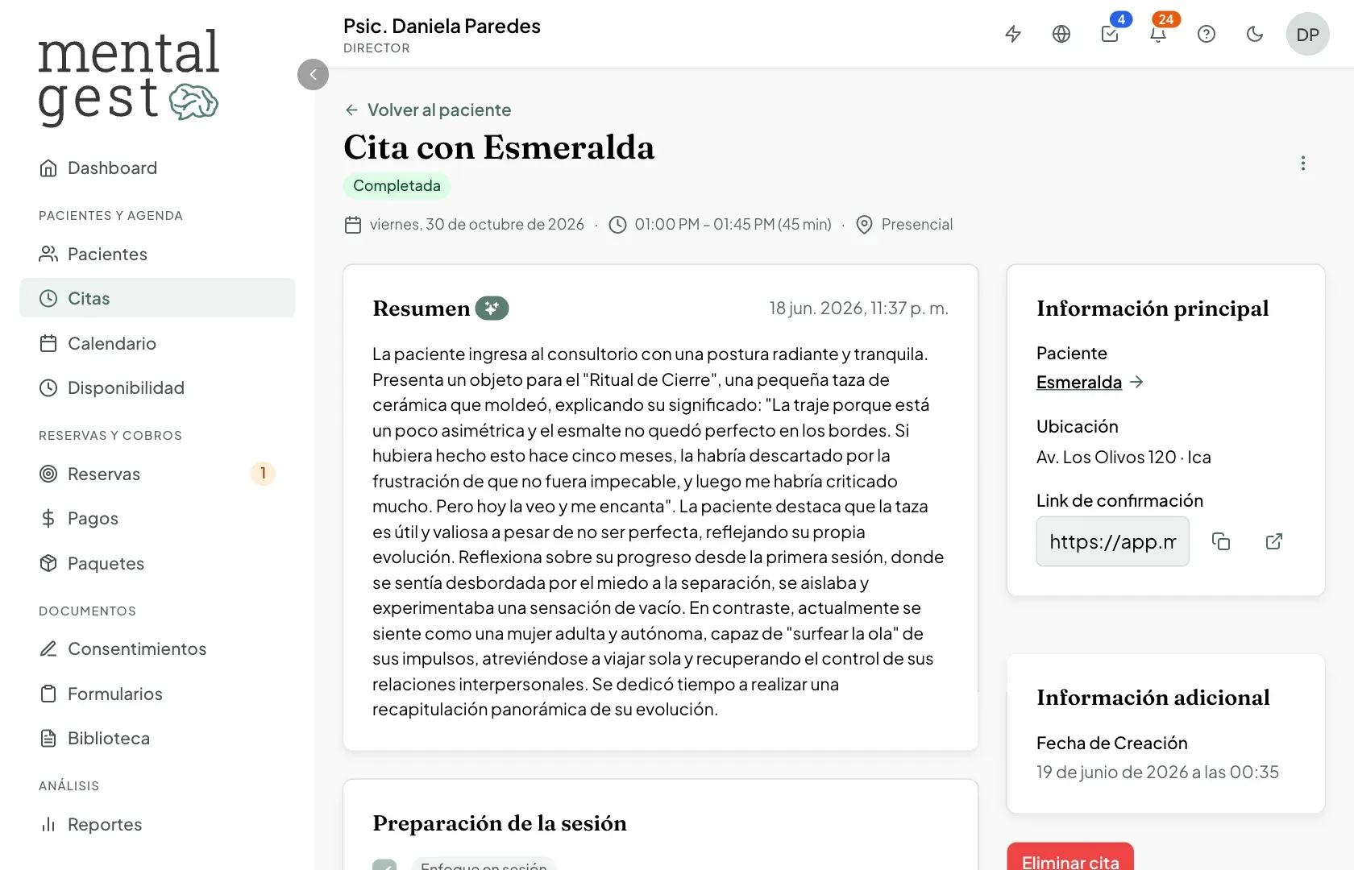Image resolution: width=1354 pixels, height=870 pixels.
Task: Click the arrow next to patient Esmeralda
Action: click(x=1136, y=382)
